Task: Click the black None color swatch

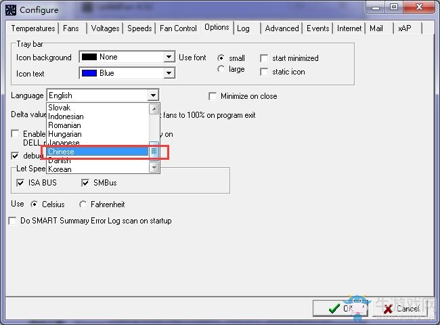Action: [89, 57]
